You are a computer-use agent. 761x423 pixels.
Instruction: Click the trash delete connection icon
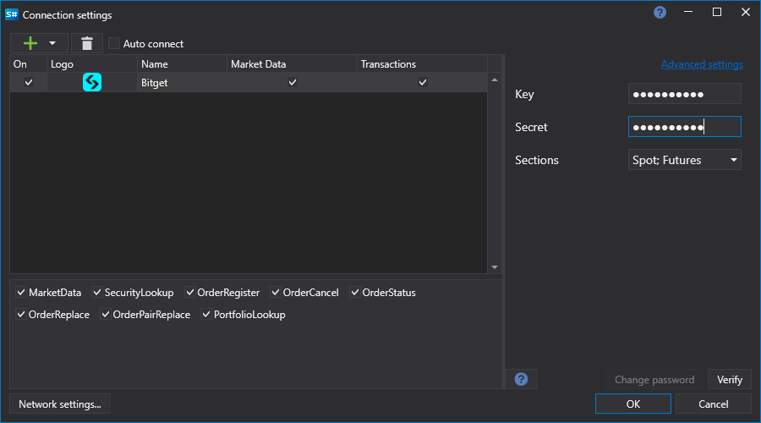click(x=87, y=43)
